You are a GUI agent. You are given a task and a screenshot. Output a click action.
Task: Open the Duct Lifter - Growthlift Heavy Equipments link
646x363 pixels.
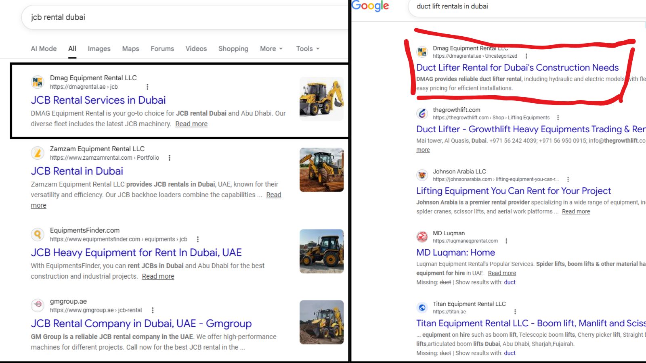(x=531, y=129)
